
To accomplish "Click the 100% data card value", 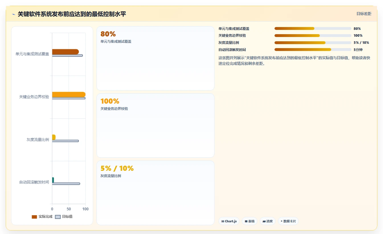I will click(x=110, y=101).
